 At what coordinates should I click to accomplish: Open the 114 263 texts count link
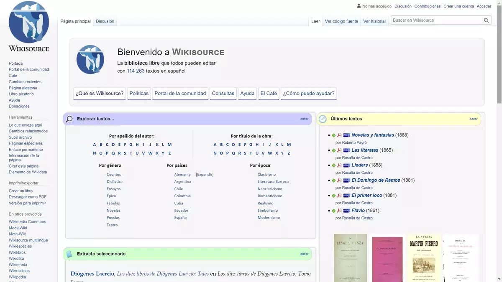coord(136,71)
